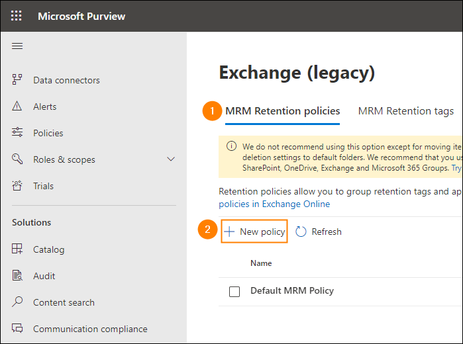
Task: Open Policies in the sidebar
Action: [48, 133]
